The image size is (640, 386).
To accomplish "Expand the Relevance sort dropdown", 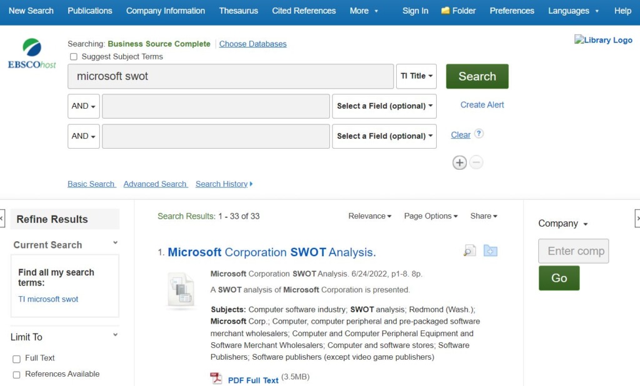I will [x=369, y=216].
